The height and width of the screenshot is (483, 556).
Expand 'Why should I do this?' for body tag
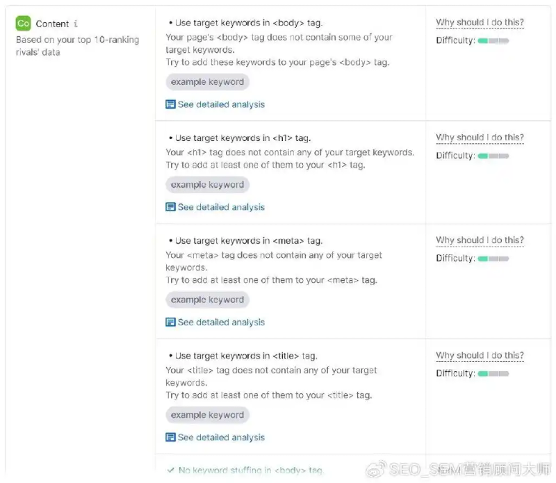480,23
